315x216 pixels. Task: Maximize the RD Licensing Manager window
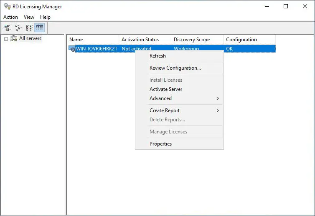coord(286,6)
